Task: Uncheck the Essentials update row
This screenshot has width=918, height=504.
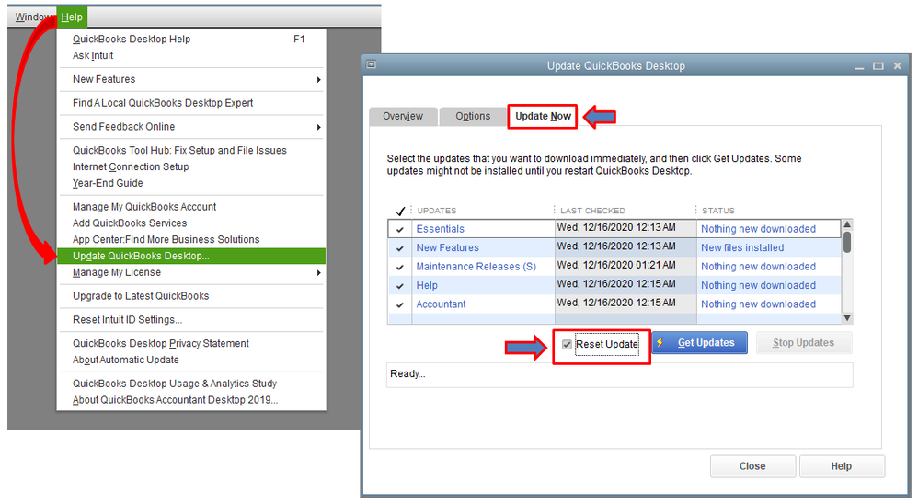Action: (400, 229)
